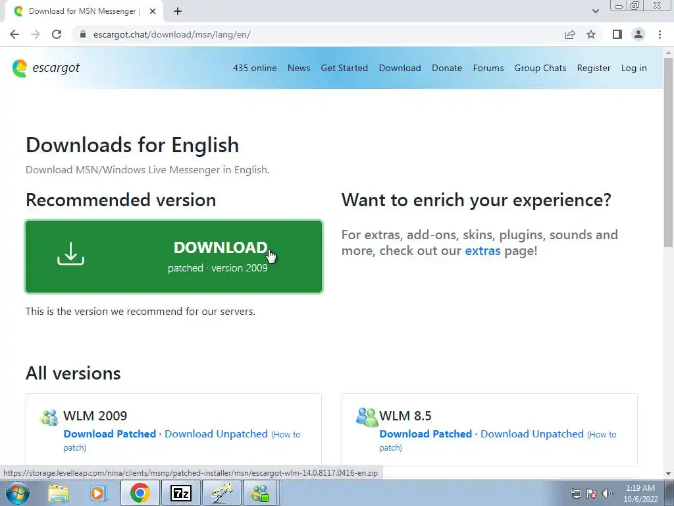Click the scrollbar up arrow
The height and width of the screenshot is (506, 674).
669,52
